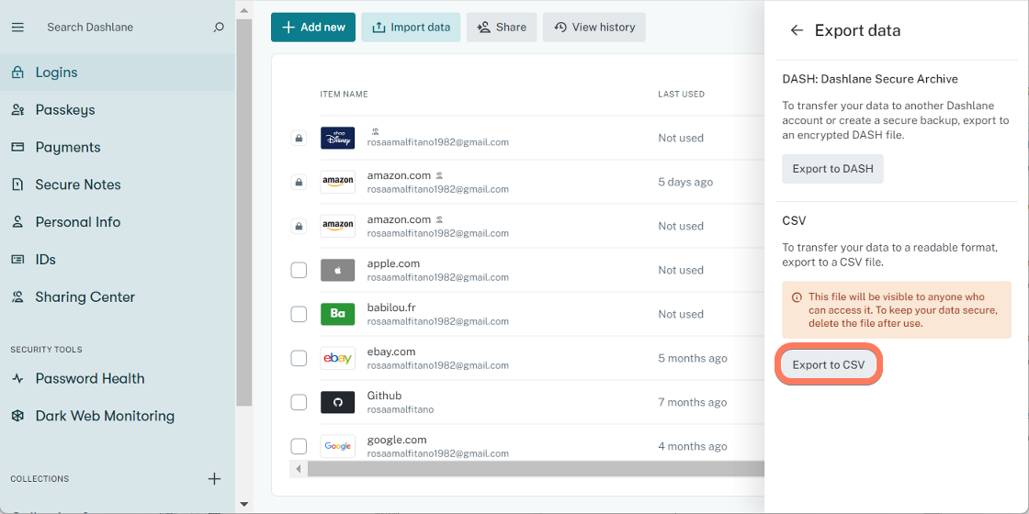Click the '4 months ago' cell
Image resolution: width=1029 pixels, height=514 pixels.
pos(693,446)
